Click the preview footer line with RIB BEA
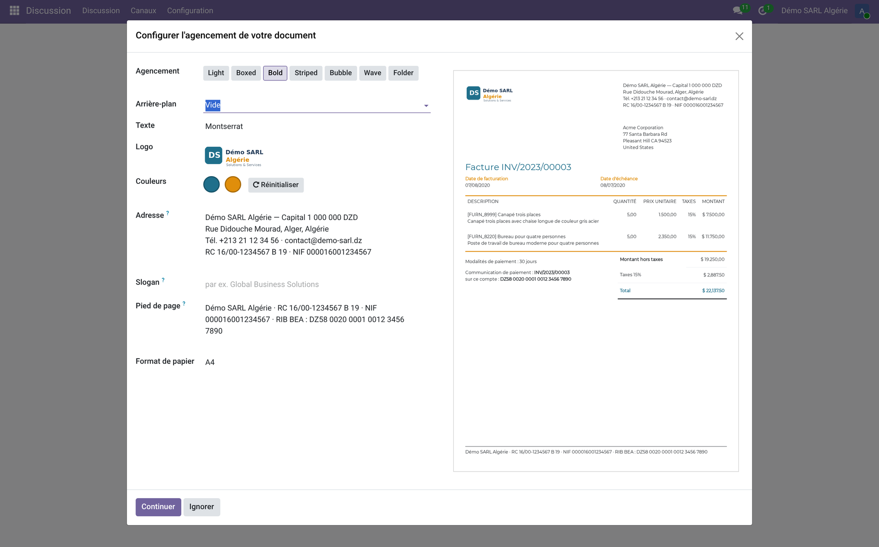The width and height of the screenshot is (879, 547). 586,452
